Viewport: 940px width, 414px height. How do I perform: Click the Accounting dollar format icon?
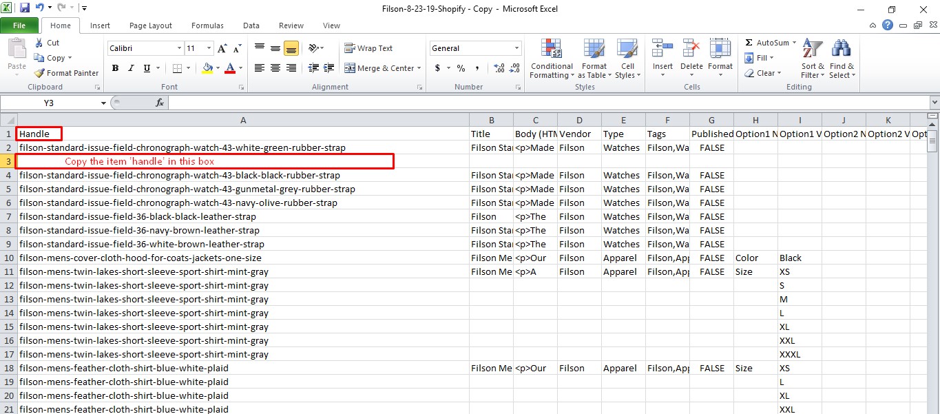pyautogui.click(x=437, y=68)
